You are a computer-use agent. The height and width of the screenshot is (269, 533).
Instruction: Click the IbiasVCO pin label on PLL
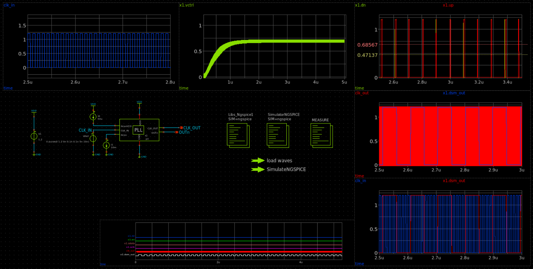pyautogui.click(x=126, y=127)
